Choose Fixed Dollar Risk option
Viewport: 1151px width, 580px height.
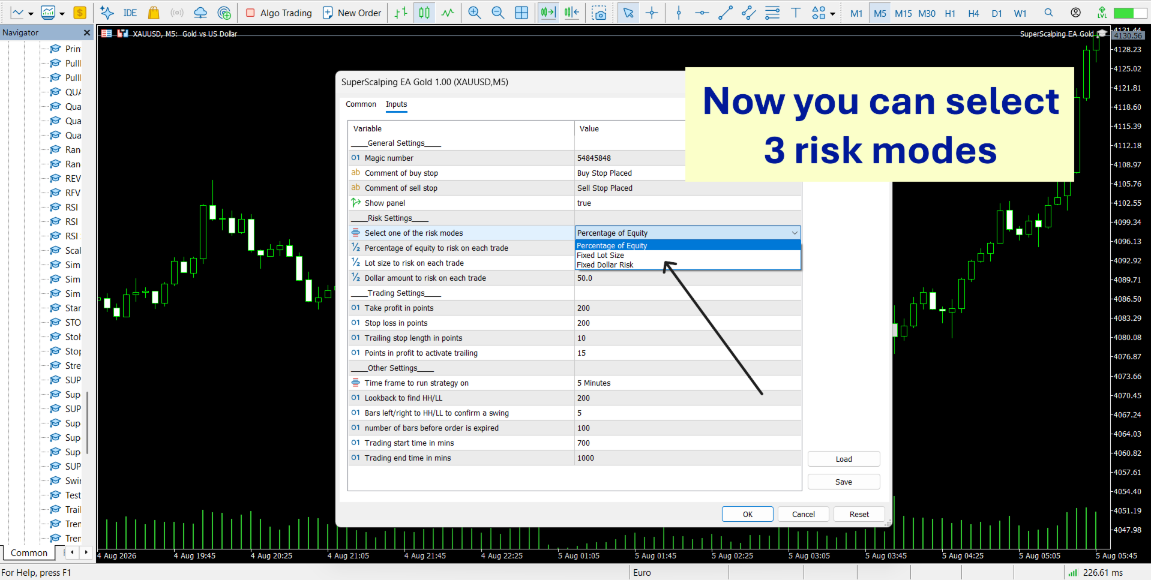pyautogui.click(x=688, y=265)
